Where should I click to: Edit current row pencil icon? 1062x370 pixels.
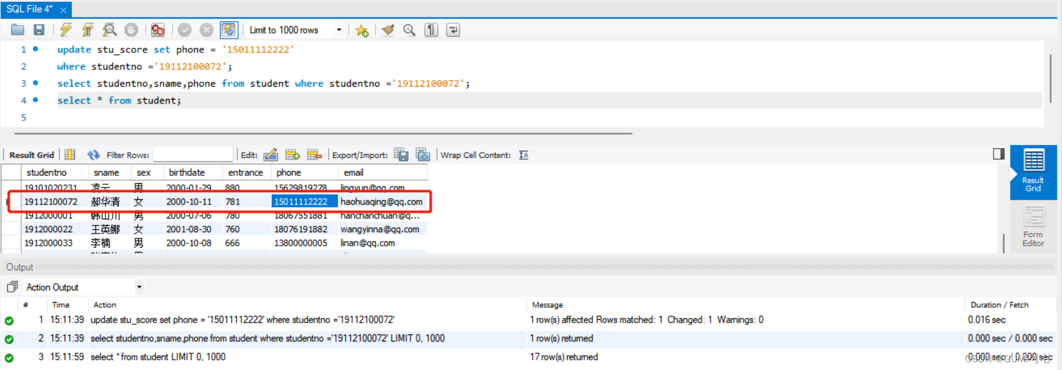click(x=271, y=155)
